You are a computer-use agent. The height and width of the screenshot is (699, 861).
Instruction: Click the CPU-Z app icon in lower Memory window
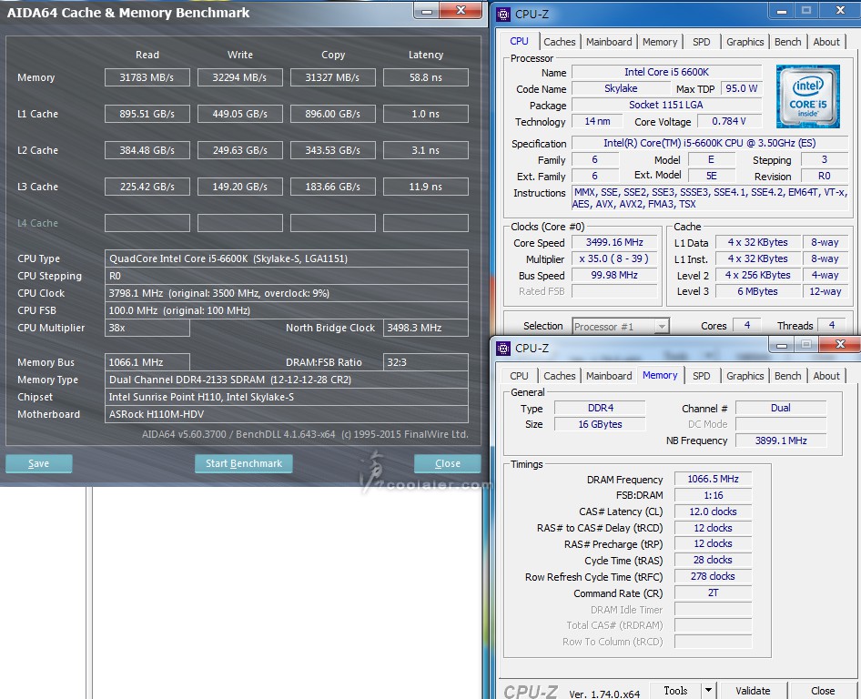(503, 348)
